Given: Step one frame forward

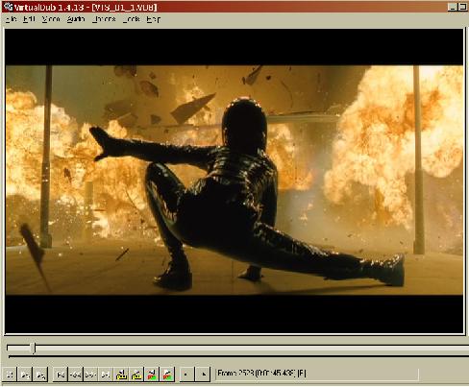Looking at the screenshot, I should coord(90,374).
